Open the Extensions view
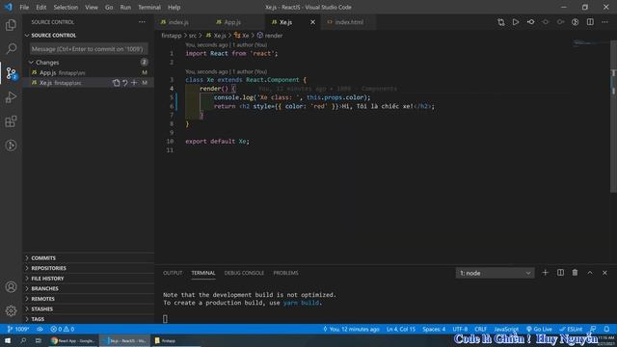 tap(11, 121)
